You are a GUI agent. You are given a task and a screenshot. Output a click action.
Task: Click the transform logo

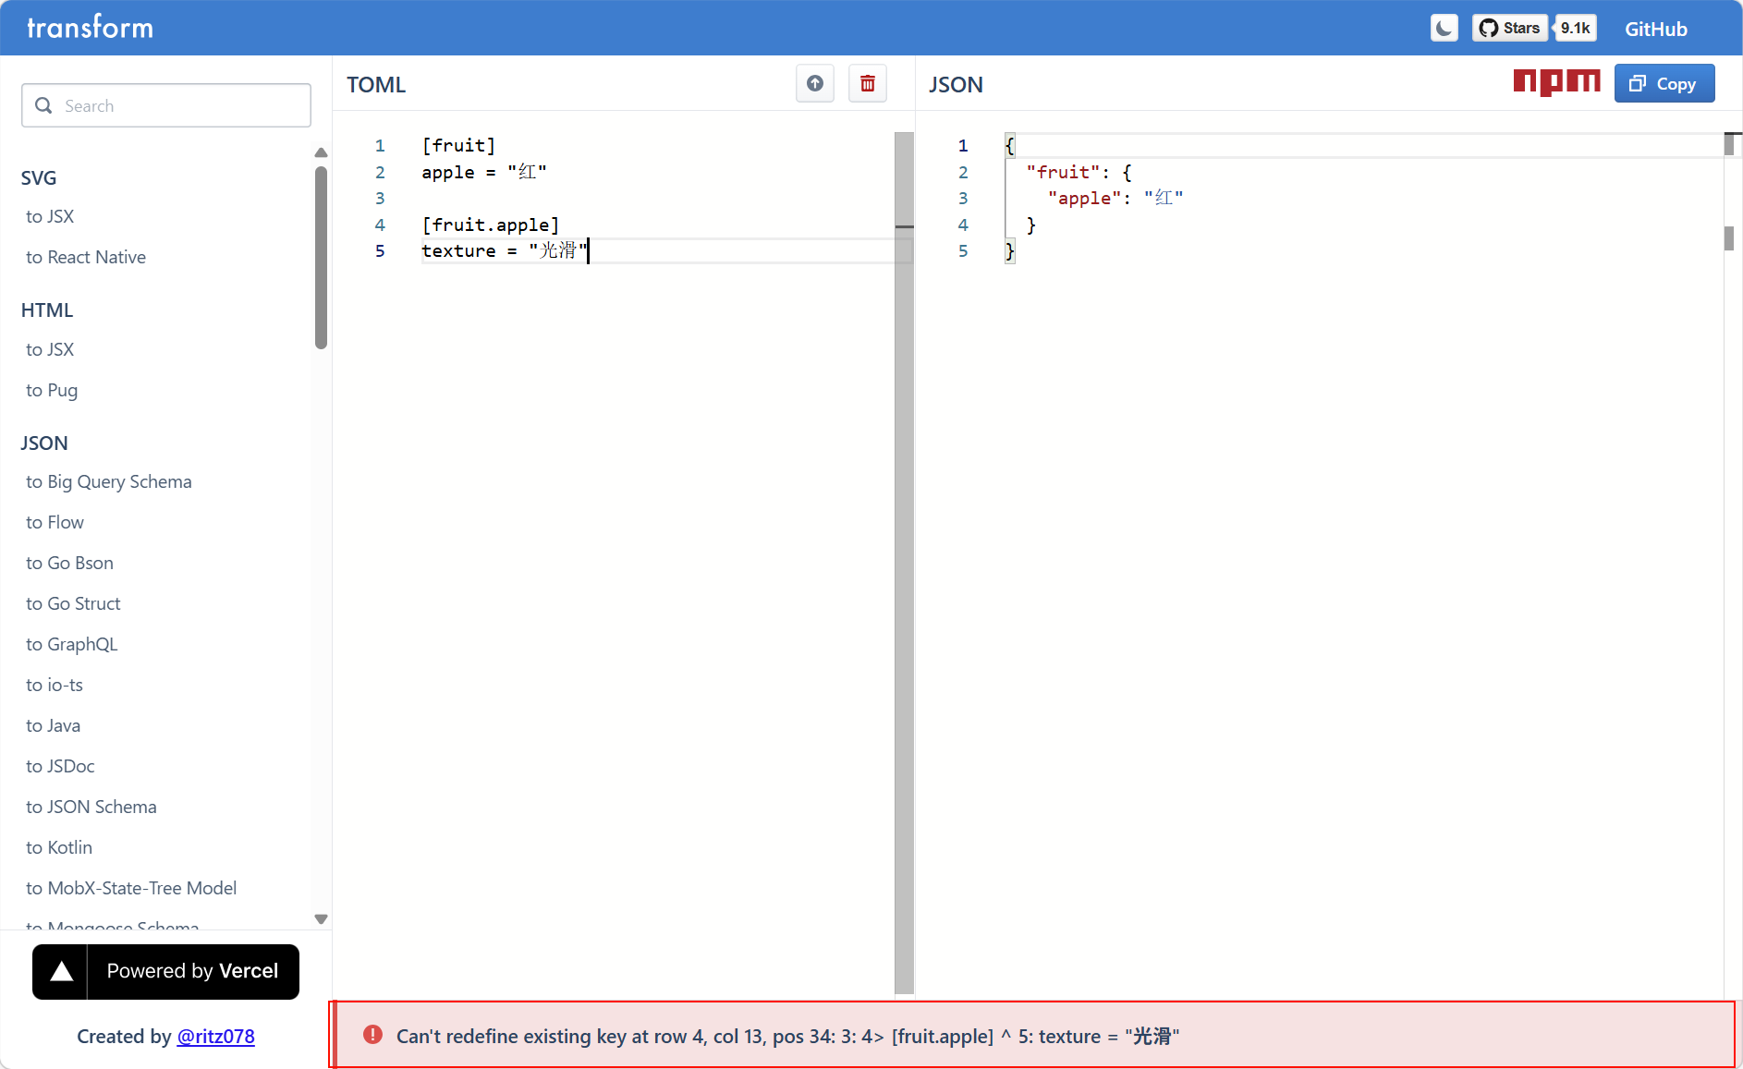(x=90, y=28)
